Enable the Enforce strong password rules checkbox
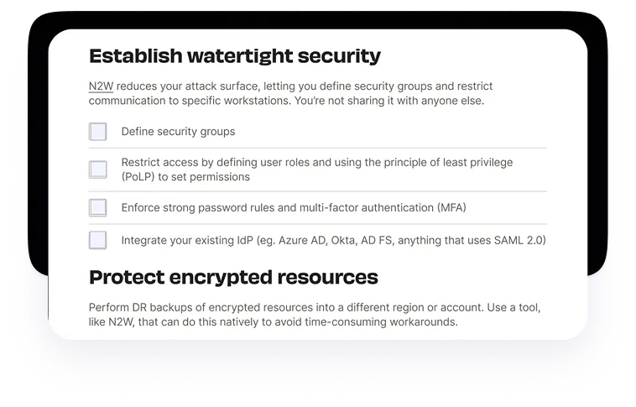The height and width of the screenshot is (407, 636). (x=98, y=207)
